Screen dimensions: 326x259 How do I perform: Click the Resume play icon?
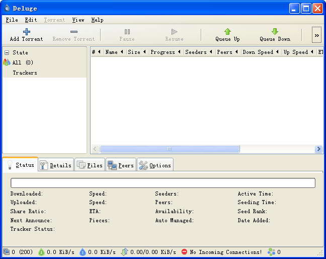174,32
